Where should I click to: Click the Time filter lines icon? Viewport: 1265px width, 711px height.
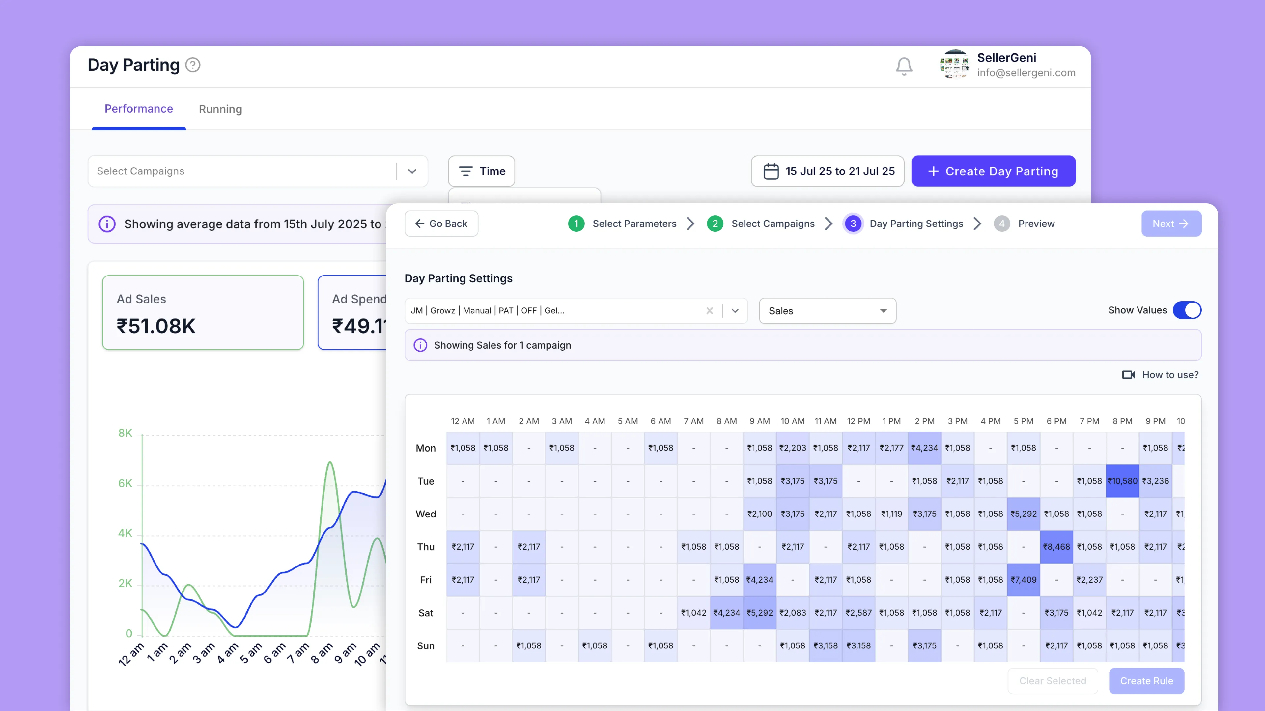tap(465, 171)
